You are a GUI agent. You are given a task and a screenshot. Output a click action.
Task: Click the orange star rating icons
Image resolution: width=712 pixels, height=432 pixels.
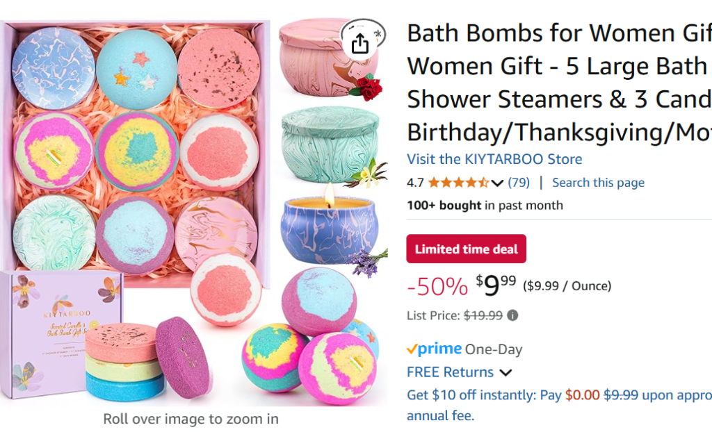coord(458,183)
